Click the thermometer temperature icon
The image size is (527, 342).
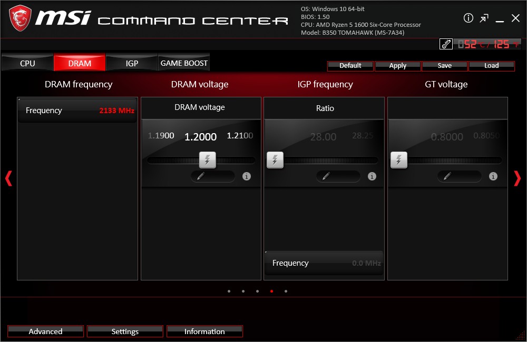(x=446, y=44)
